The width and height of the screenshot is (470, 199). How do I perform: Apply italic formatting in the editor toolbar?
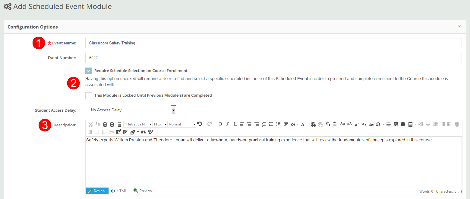pos(227,124)
